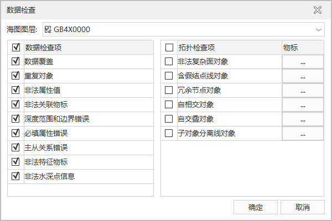Image resolution: width=332 pixels, height=221 pixels.
Task: Enable the 非法复杂面对象 topology check
Action: [169, 61]
